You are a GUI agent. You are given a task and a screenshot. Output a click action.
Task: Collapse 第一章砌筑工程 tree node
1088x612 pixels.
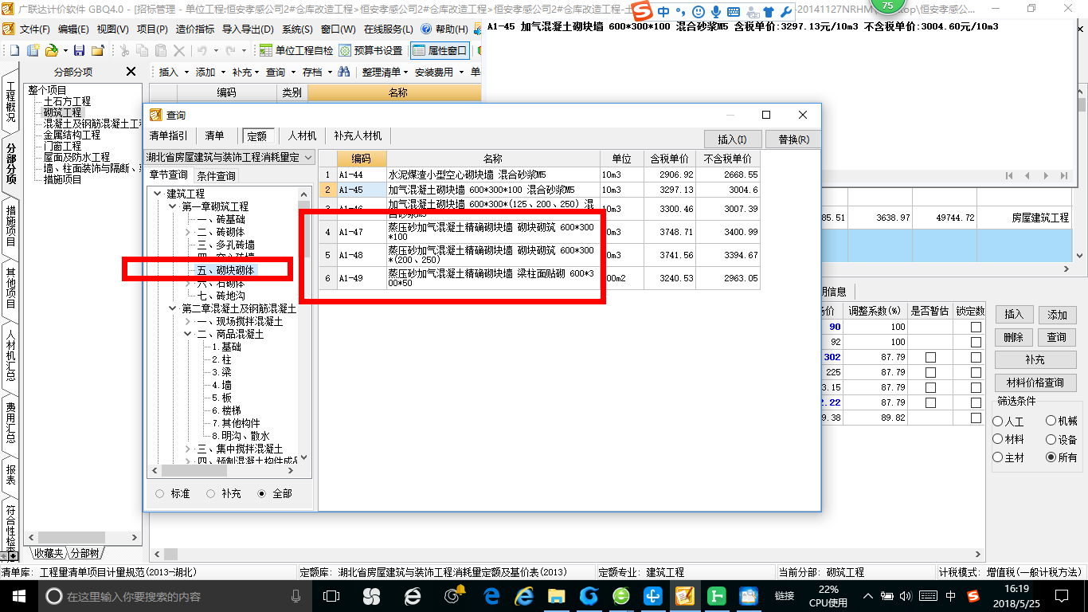point(173,206)
